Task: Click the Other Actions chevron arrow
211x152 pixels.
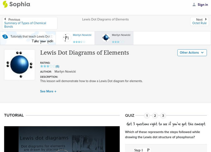Action: [x=202, y=53]
